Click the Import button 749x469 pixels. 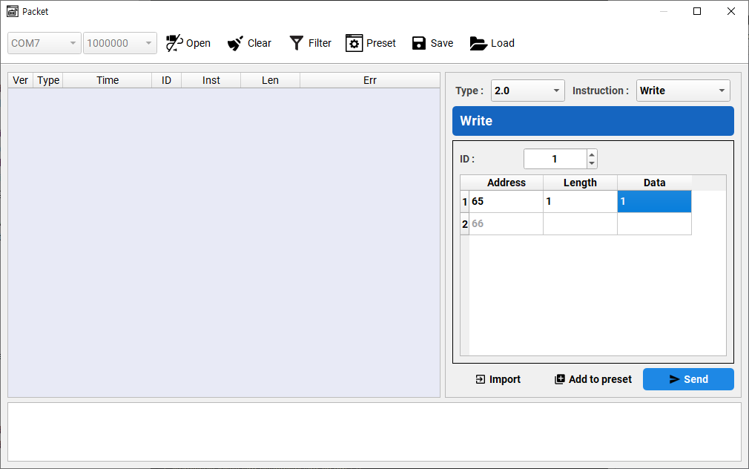pos(498,379)
